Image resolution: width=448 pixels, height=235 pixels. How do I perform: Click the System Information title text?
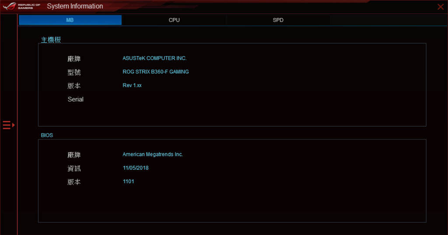[75, 6]
